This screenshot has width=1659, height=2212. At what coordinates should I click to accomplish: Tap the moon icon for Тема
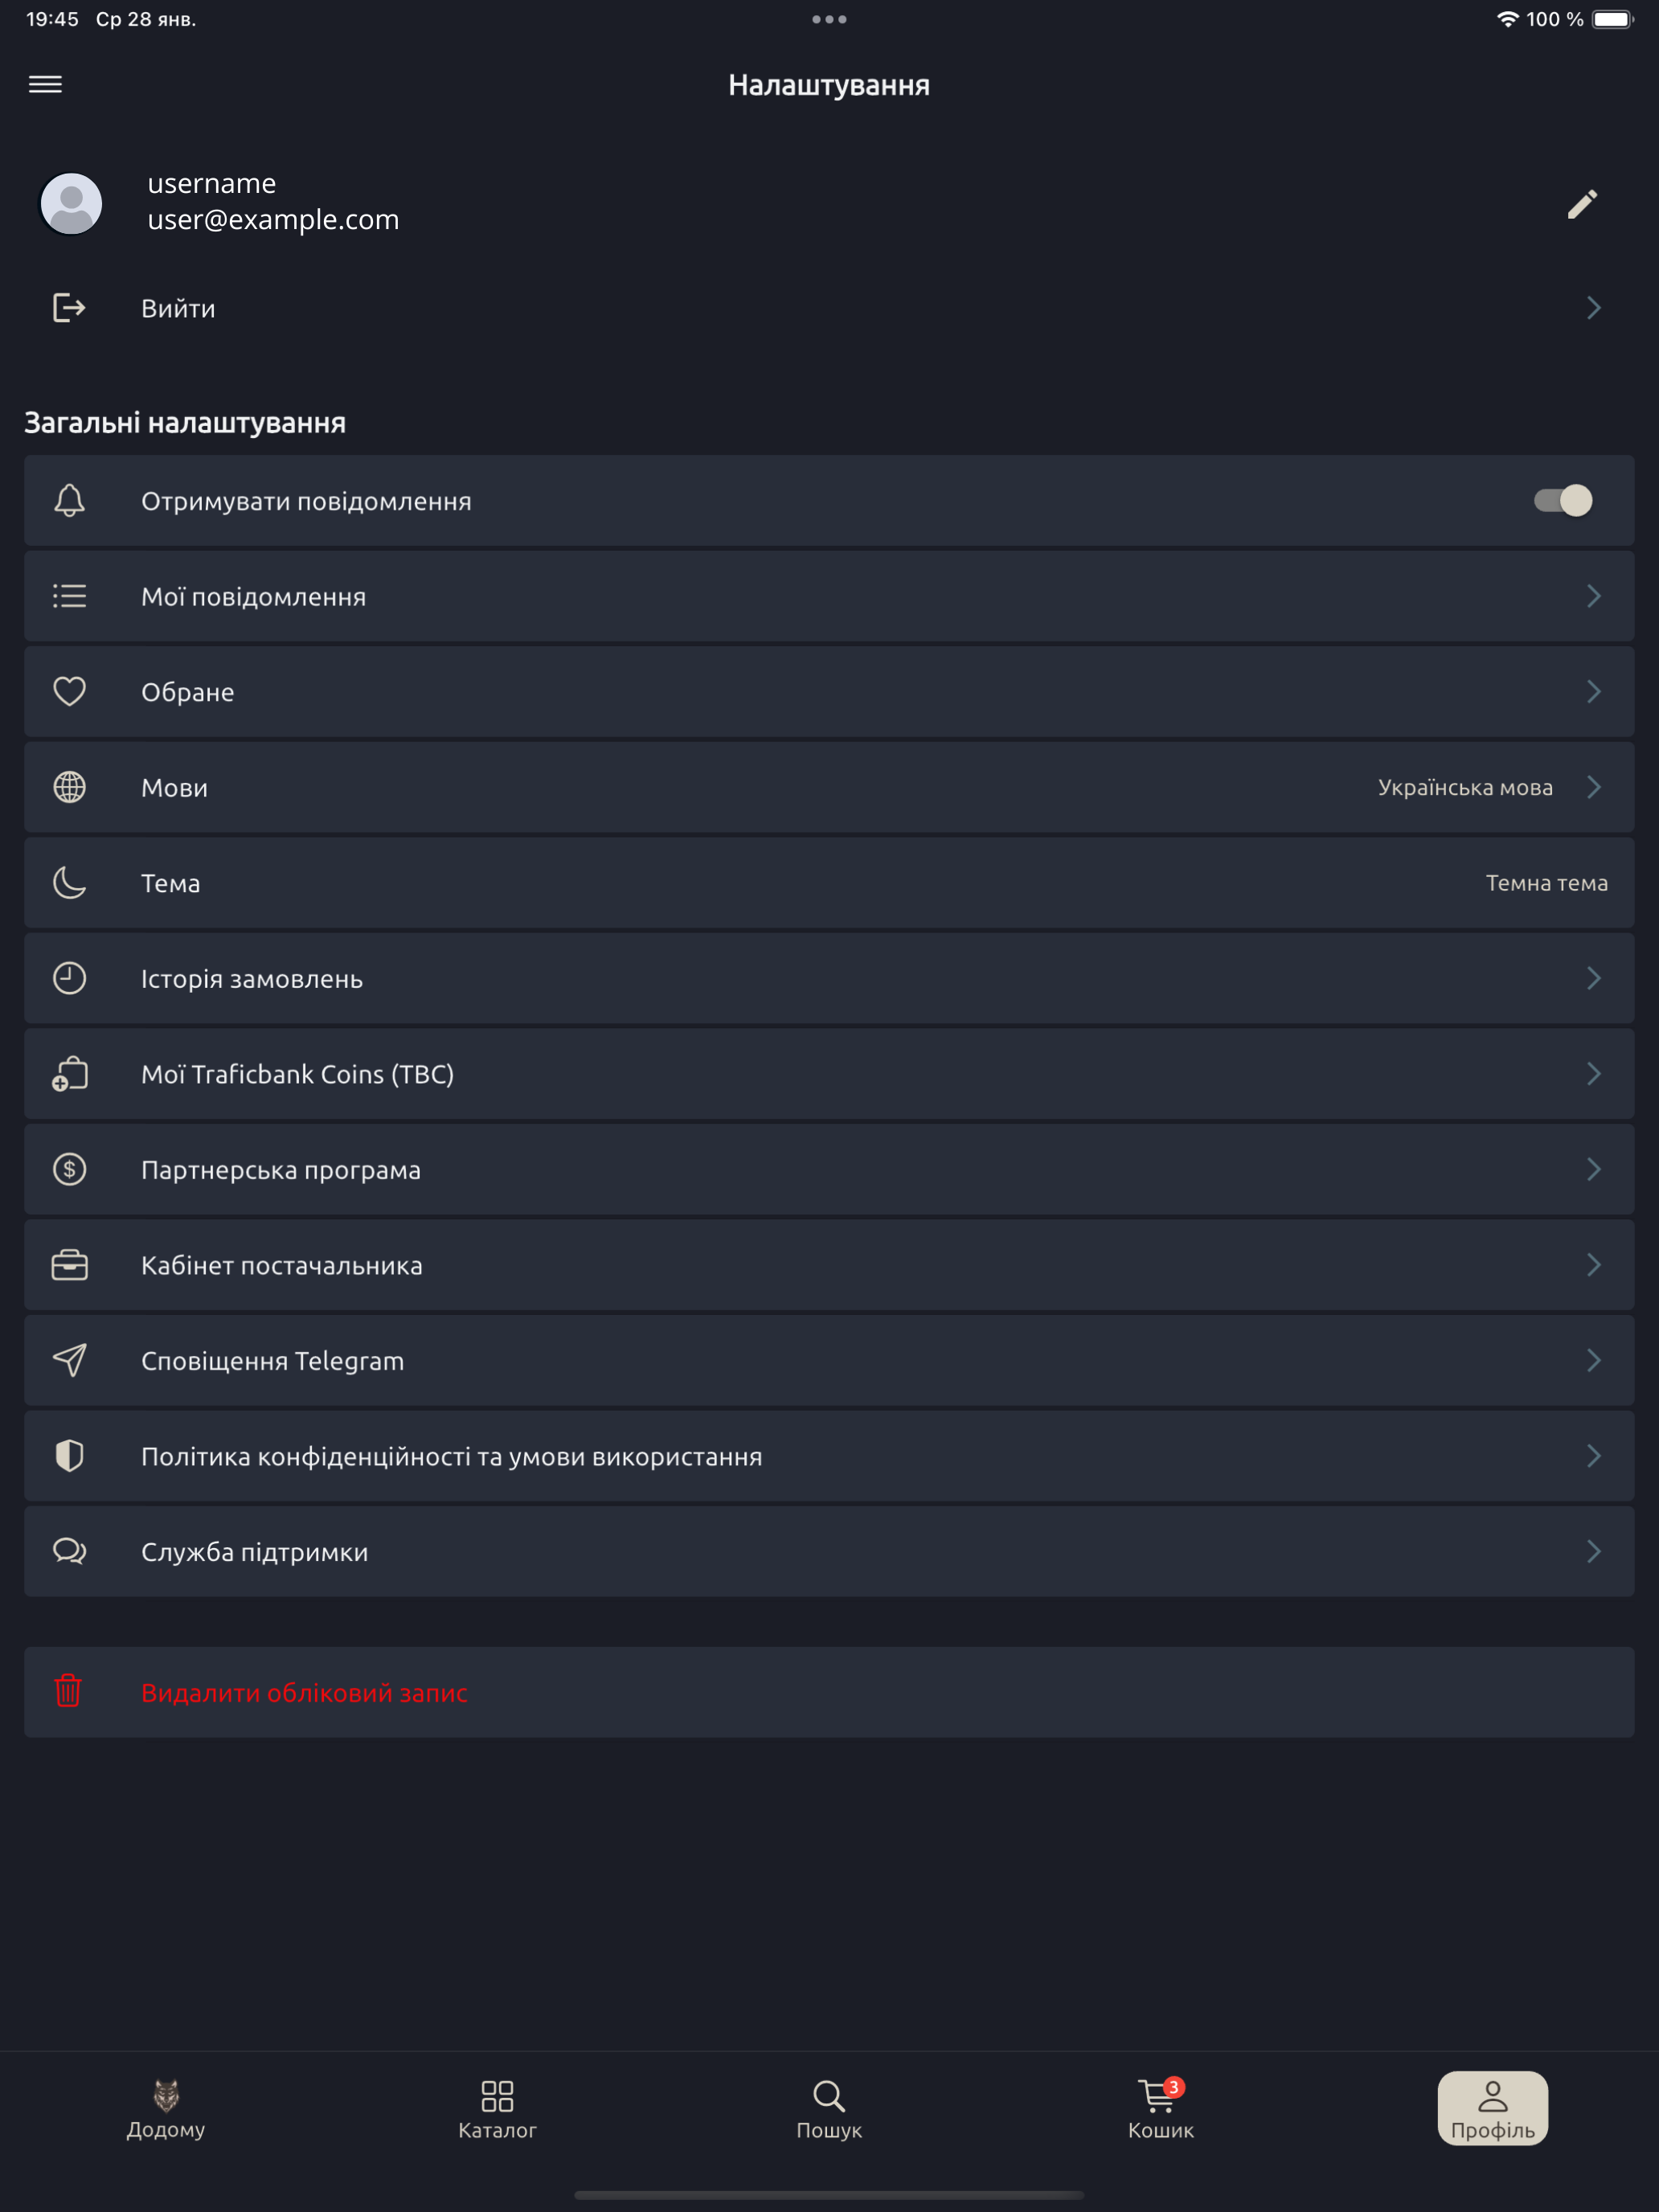coord(69,882)
